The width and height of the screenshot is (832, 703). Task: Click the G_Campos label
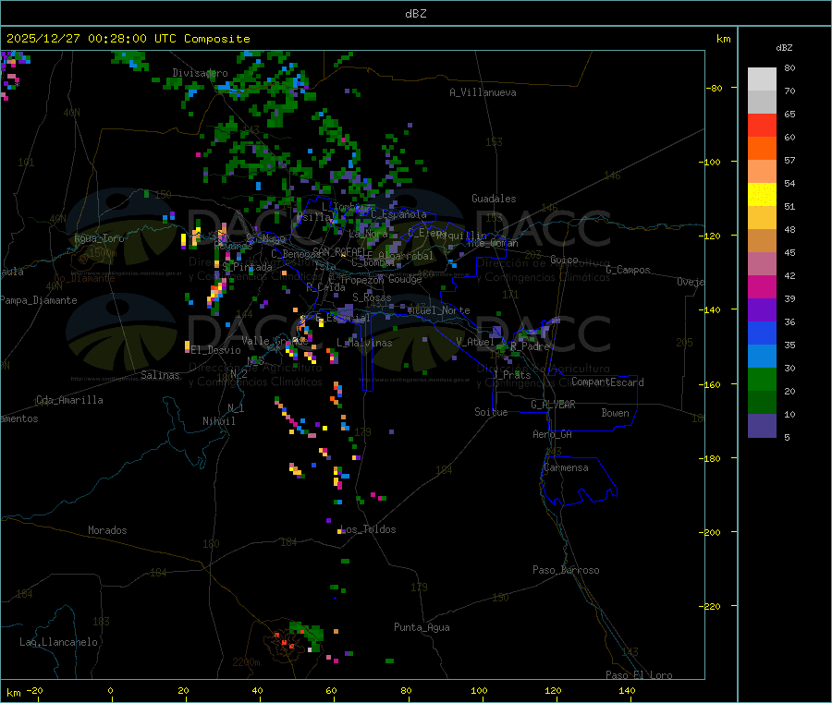point(629,270)
